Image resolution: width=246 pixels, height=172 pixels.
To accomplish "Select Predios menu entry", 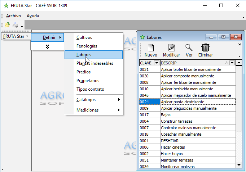I will point(94,72).
